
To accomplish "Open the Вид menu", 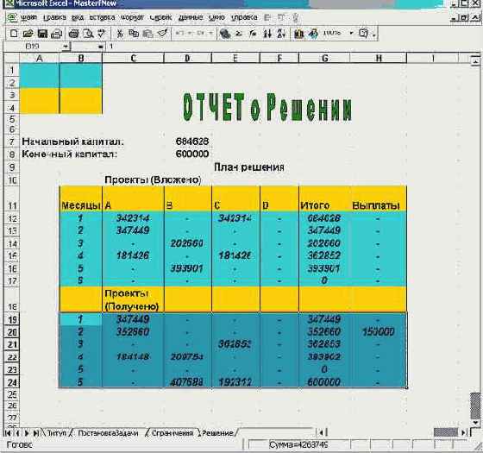I will tap(78, 17).
